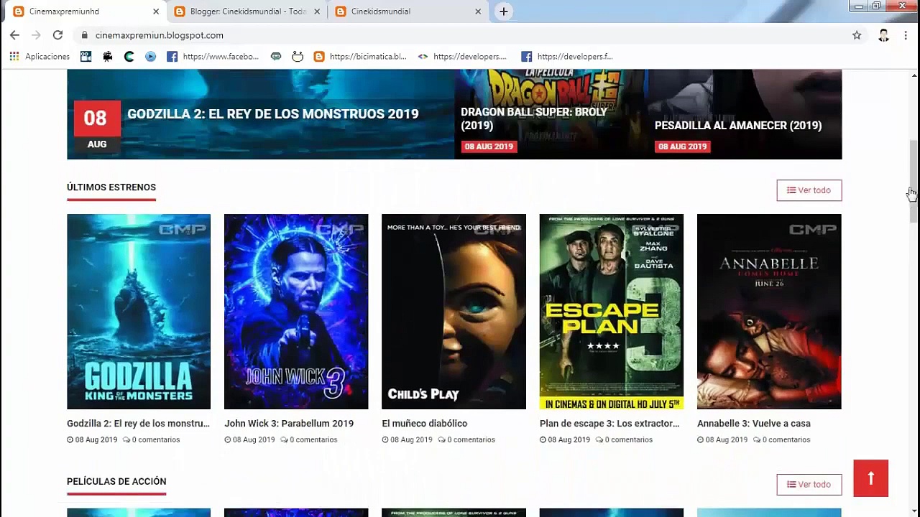Screen dimensions: 920x517
Task: Click the red back-to-top arrow button
Action: point(871,478)
